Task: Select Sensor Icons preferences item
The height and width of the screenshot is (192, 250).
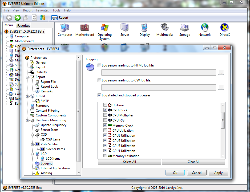Action: [x=50, y=130]
